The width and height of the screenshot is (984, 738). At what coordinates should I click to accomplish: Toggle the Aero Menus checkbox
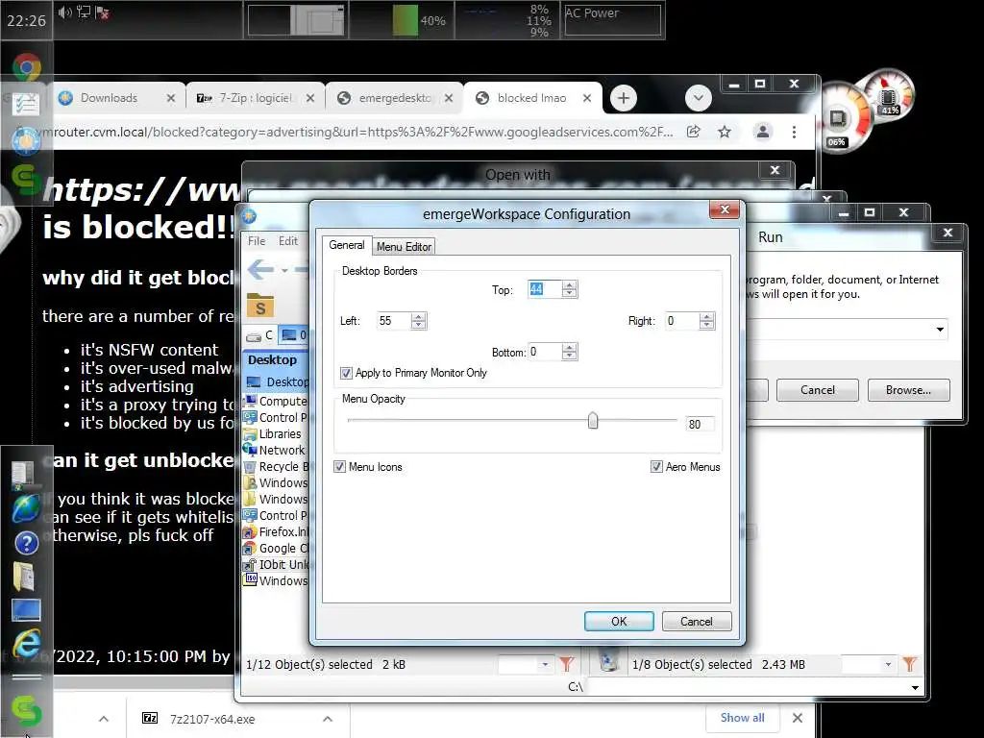(656, 466)
